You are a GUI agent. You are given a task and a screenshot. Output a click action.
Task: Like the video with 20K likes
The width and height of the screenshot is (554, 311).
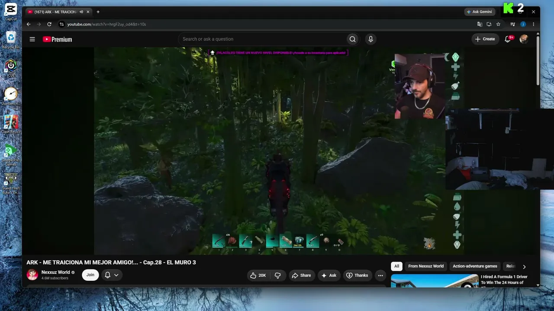point(258,275)
